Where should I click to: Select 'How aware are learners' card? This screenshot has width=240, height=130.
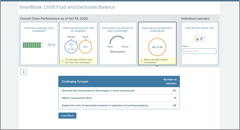pos(118,44)
